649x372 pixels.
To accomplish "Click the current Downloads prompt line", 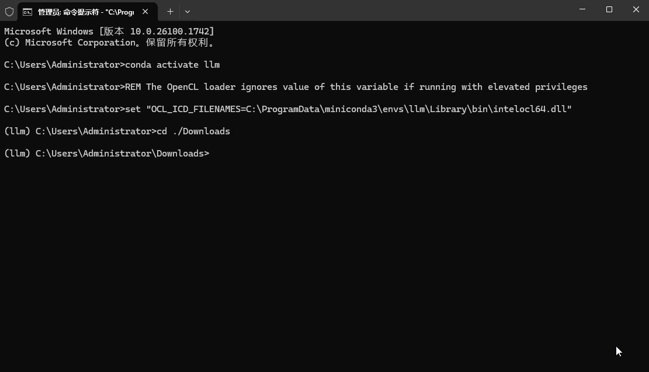I will pyautogui.click(x=106, y=154).
